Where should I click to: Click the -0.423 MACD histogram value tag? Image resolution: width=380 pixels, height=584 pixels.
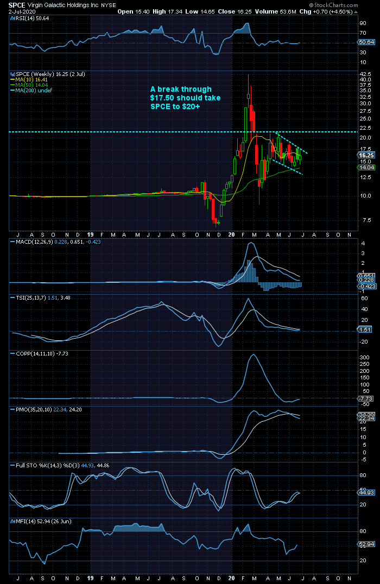[366, 286]
